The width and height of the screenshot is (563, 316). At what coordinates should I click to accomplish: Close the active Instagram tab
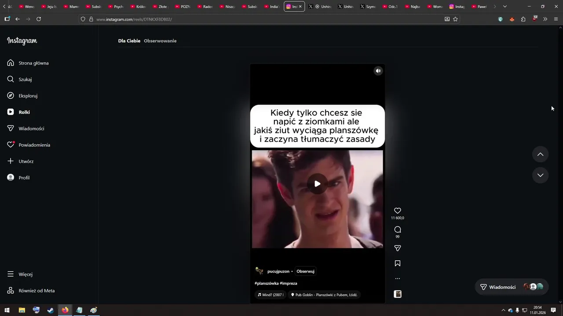point(300,7)
